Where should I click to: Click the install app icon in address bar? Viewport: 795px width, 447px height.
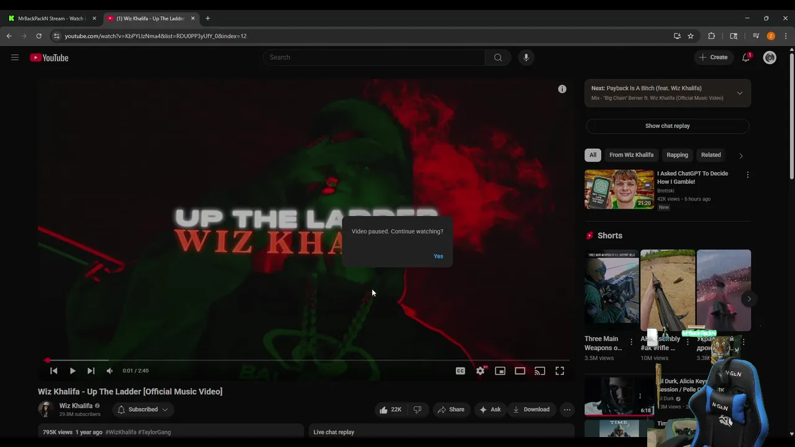click(x=677, y=36)
